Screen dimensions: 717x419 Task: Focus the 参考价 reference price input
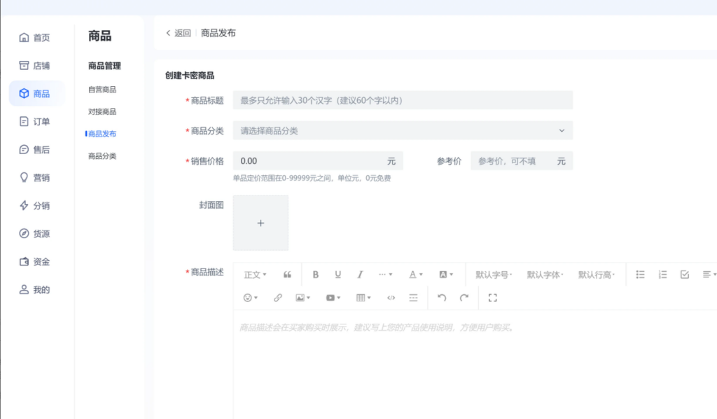coord(522,161)
